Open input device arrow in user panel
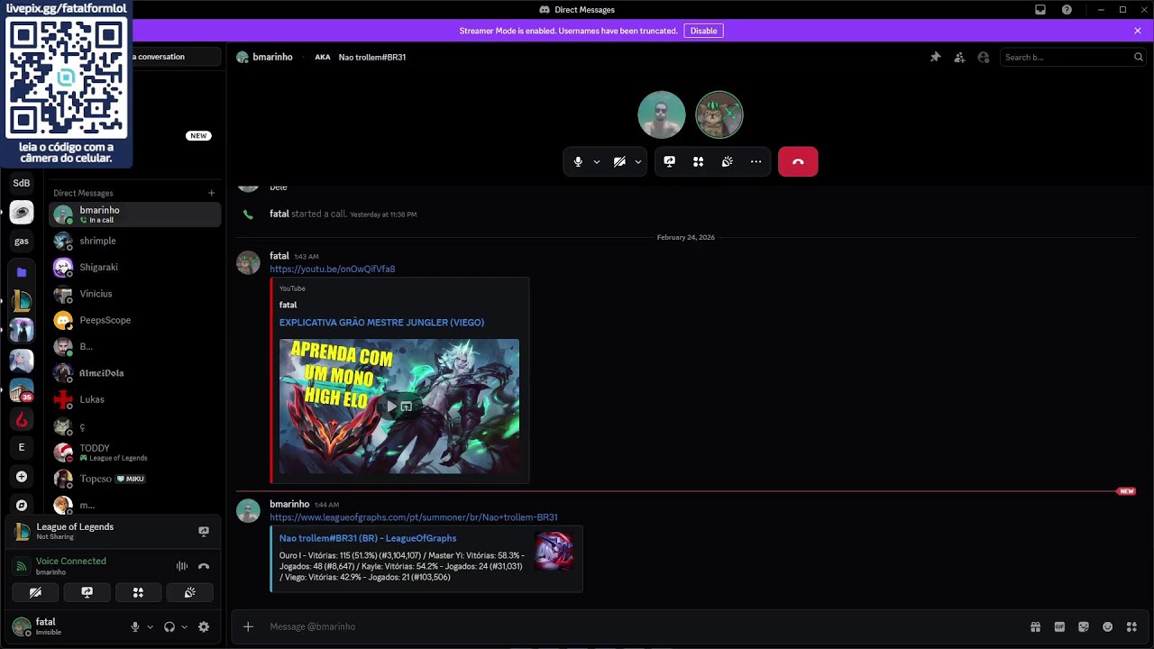Screen dimensions: 1154x649 pyautogui.click(x=150, y=626)
